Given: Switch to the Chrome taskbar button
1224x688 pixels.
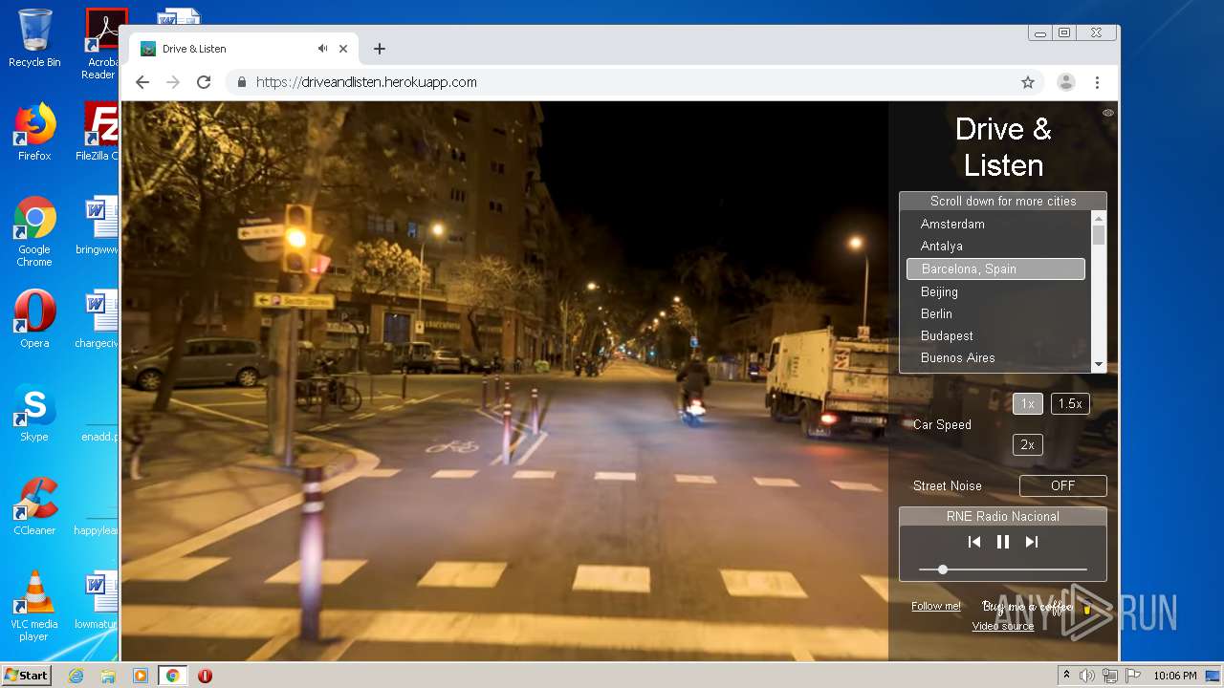Looking at the screenshot, I should 172,676.
